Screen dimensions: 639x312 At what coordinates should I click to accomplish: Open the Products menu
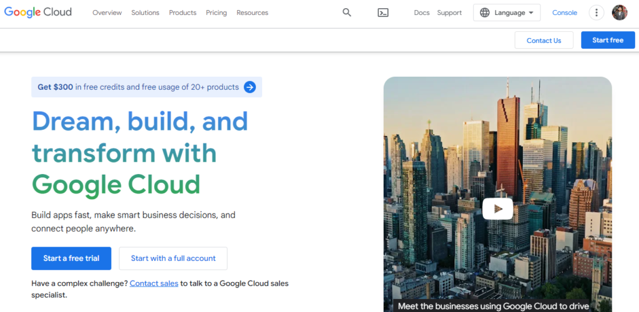tap(183, 12)
